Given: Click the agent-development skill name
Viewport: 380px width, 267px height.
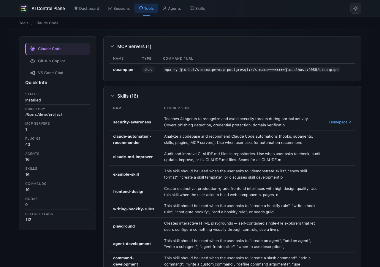Looking at the screenshot, I should (132, 244).
